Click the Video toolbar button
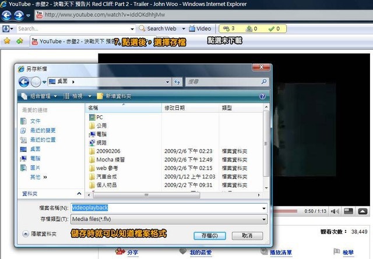This screenshot has height=259, width=373. coord(200,29)
